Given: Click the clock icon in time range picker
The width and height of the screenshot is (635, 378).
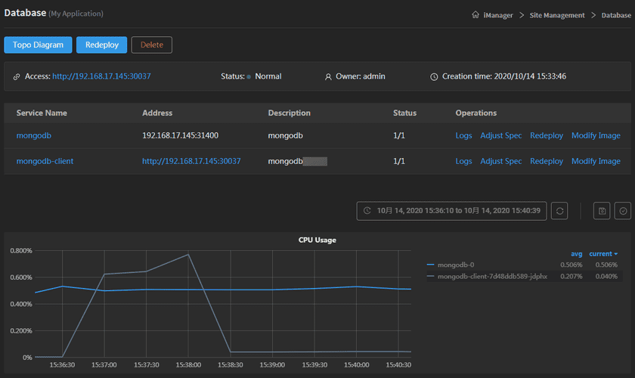Looking at the screenshot, I should tap(367, 211).
